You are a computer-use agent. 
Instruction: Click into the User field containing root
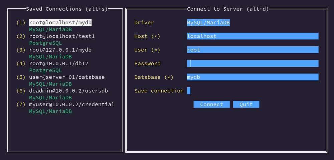pyautogui.click(x=253, y=50)
